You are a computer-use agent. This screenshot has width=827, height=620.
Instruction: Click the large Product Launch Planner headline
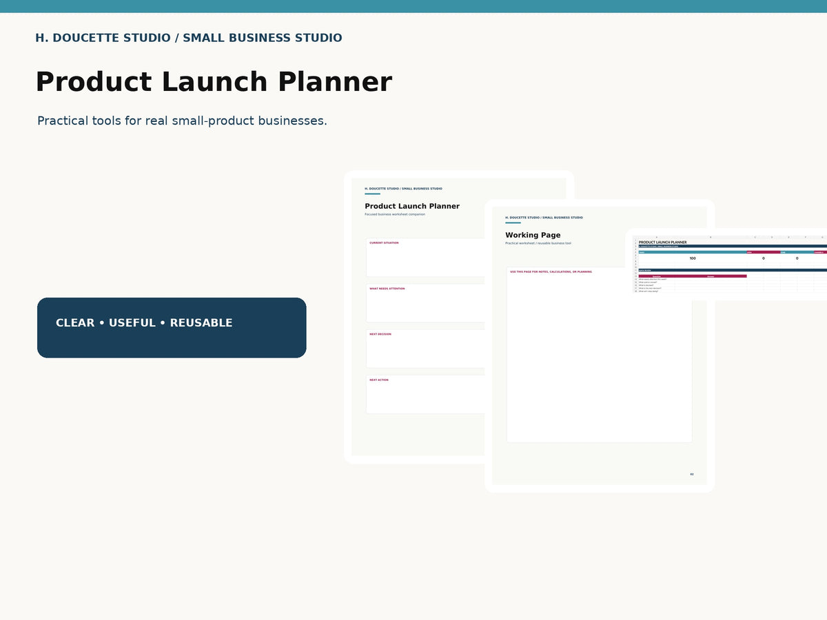point(214,82)
